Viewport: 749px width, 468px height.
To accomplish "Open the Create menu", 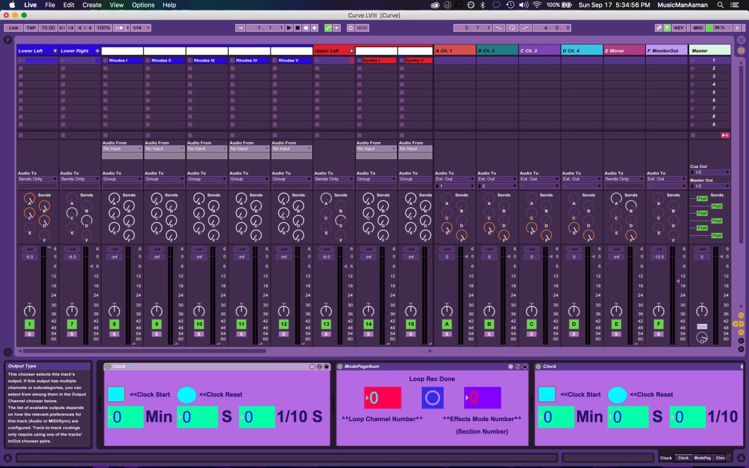I will 92,5.
